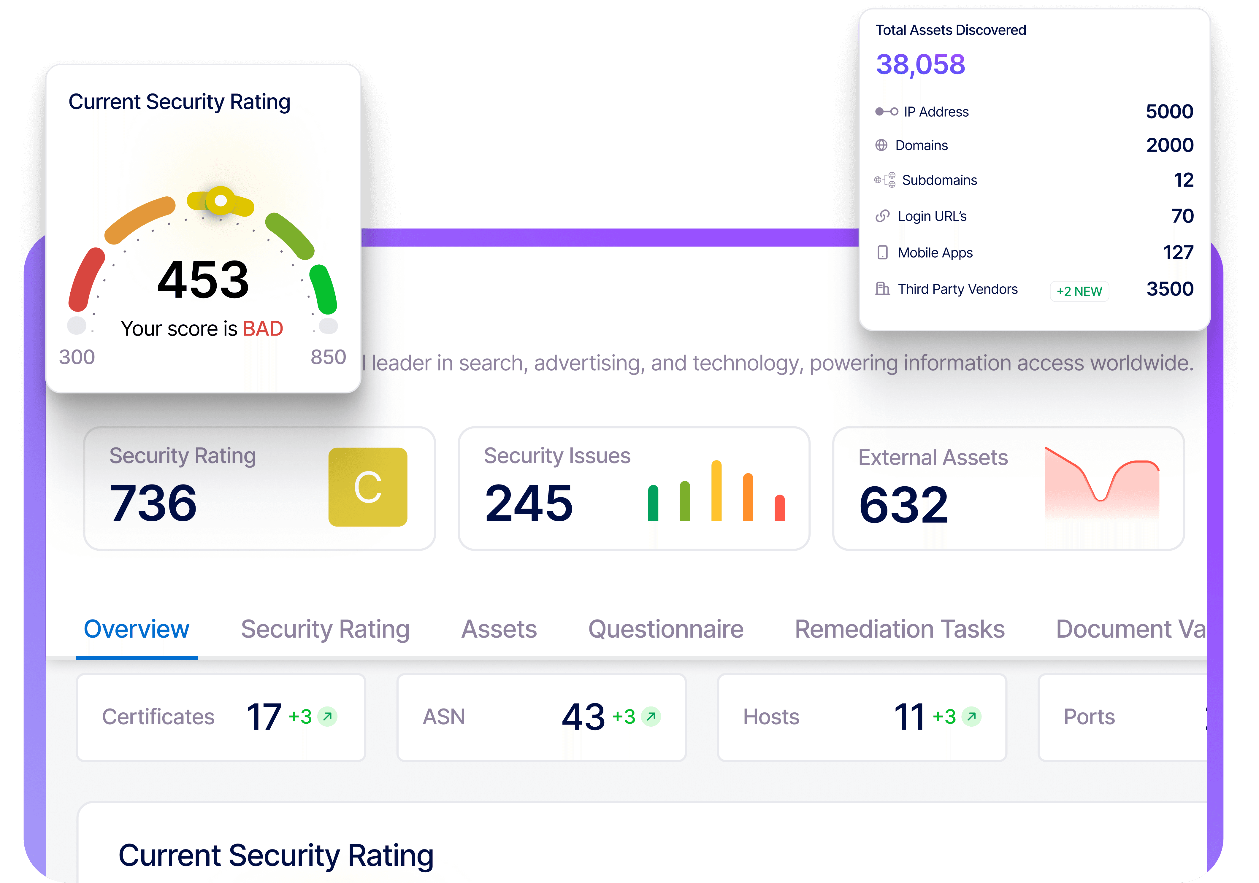Select the Questionnaire tab
The image size is (1259, 883).
(666, 629)
